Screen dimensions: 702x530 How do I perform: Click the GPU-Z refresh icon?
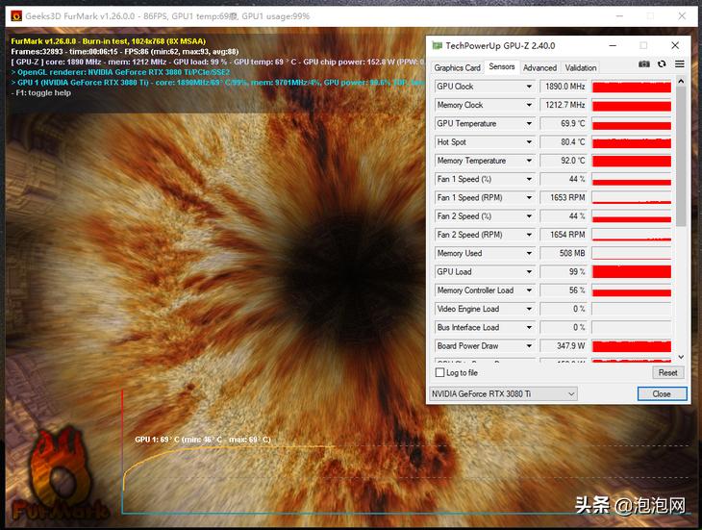pyautogui.click(x=662, y=64)
